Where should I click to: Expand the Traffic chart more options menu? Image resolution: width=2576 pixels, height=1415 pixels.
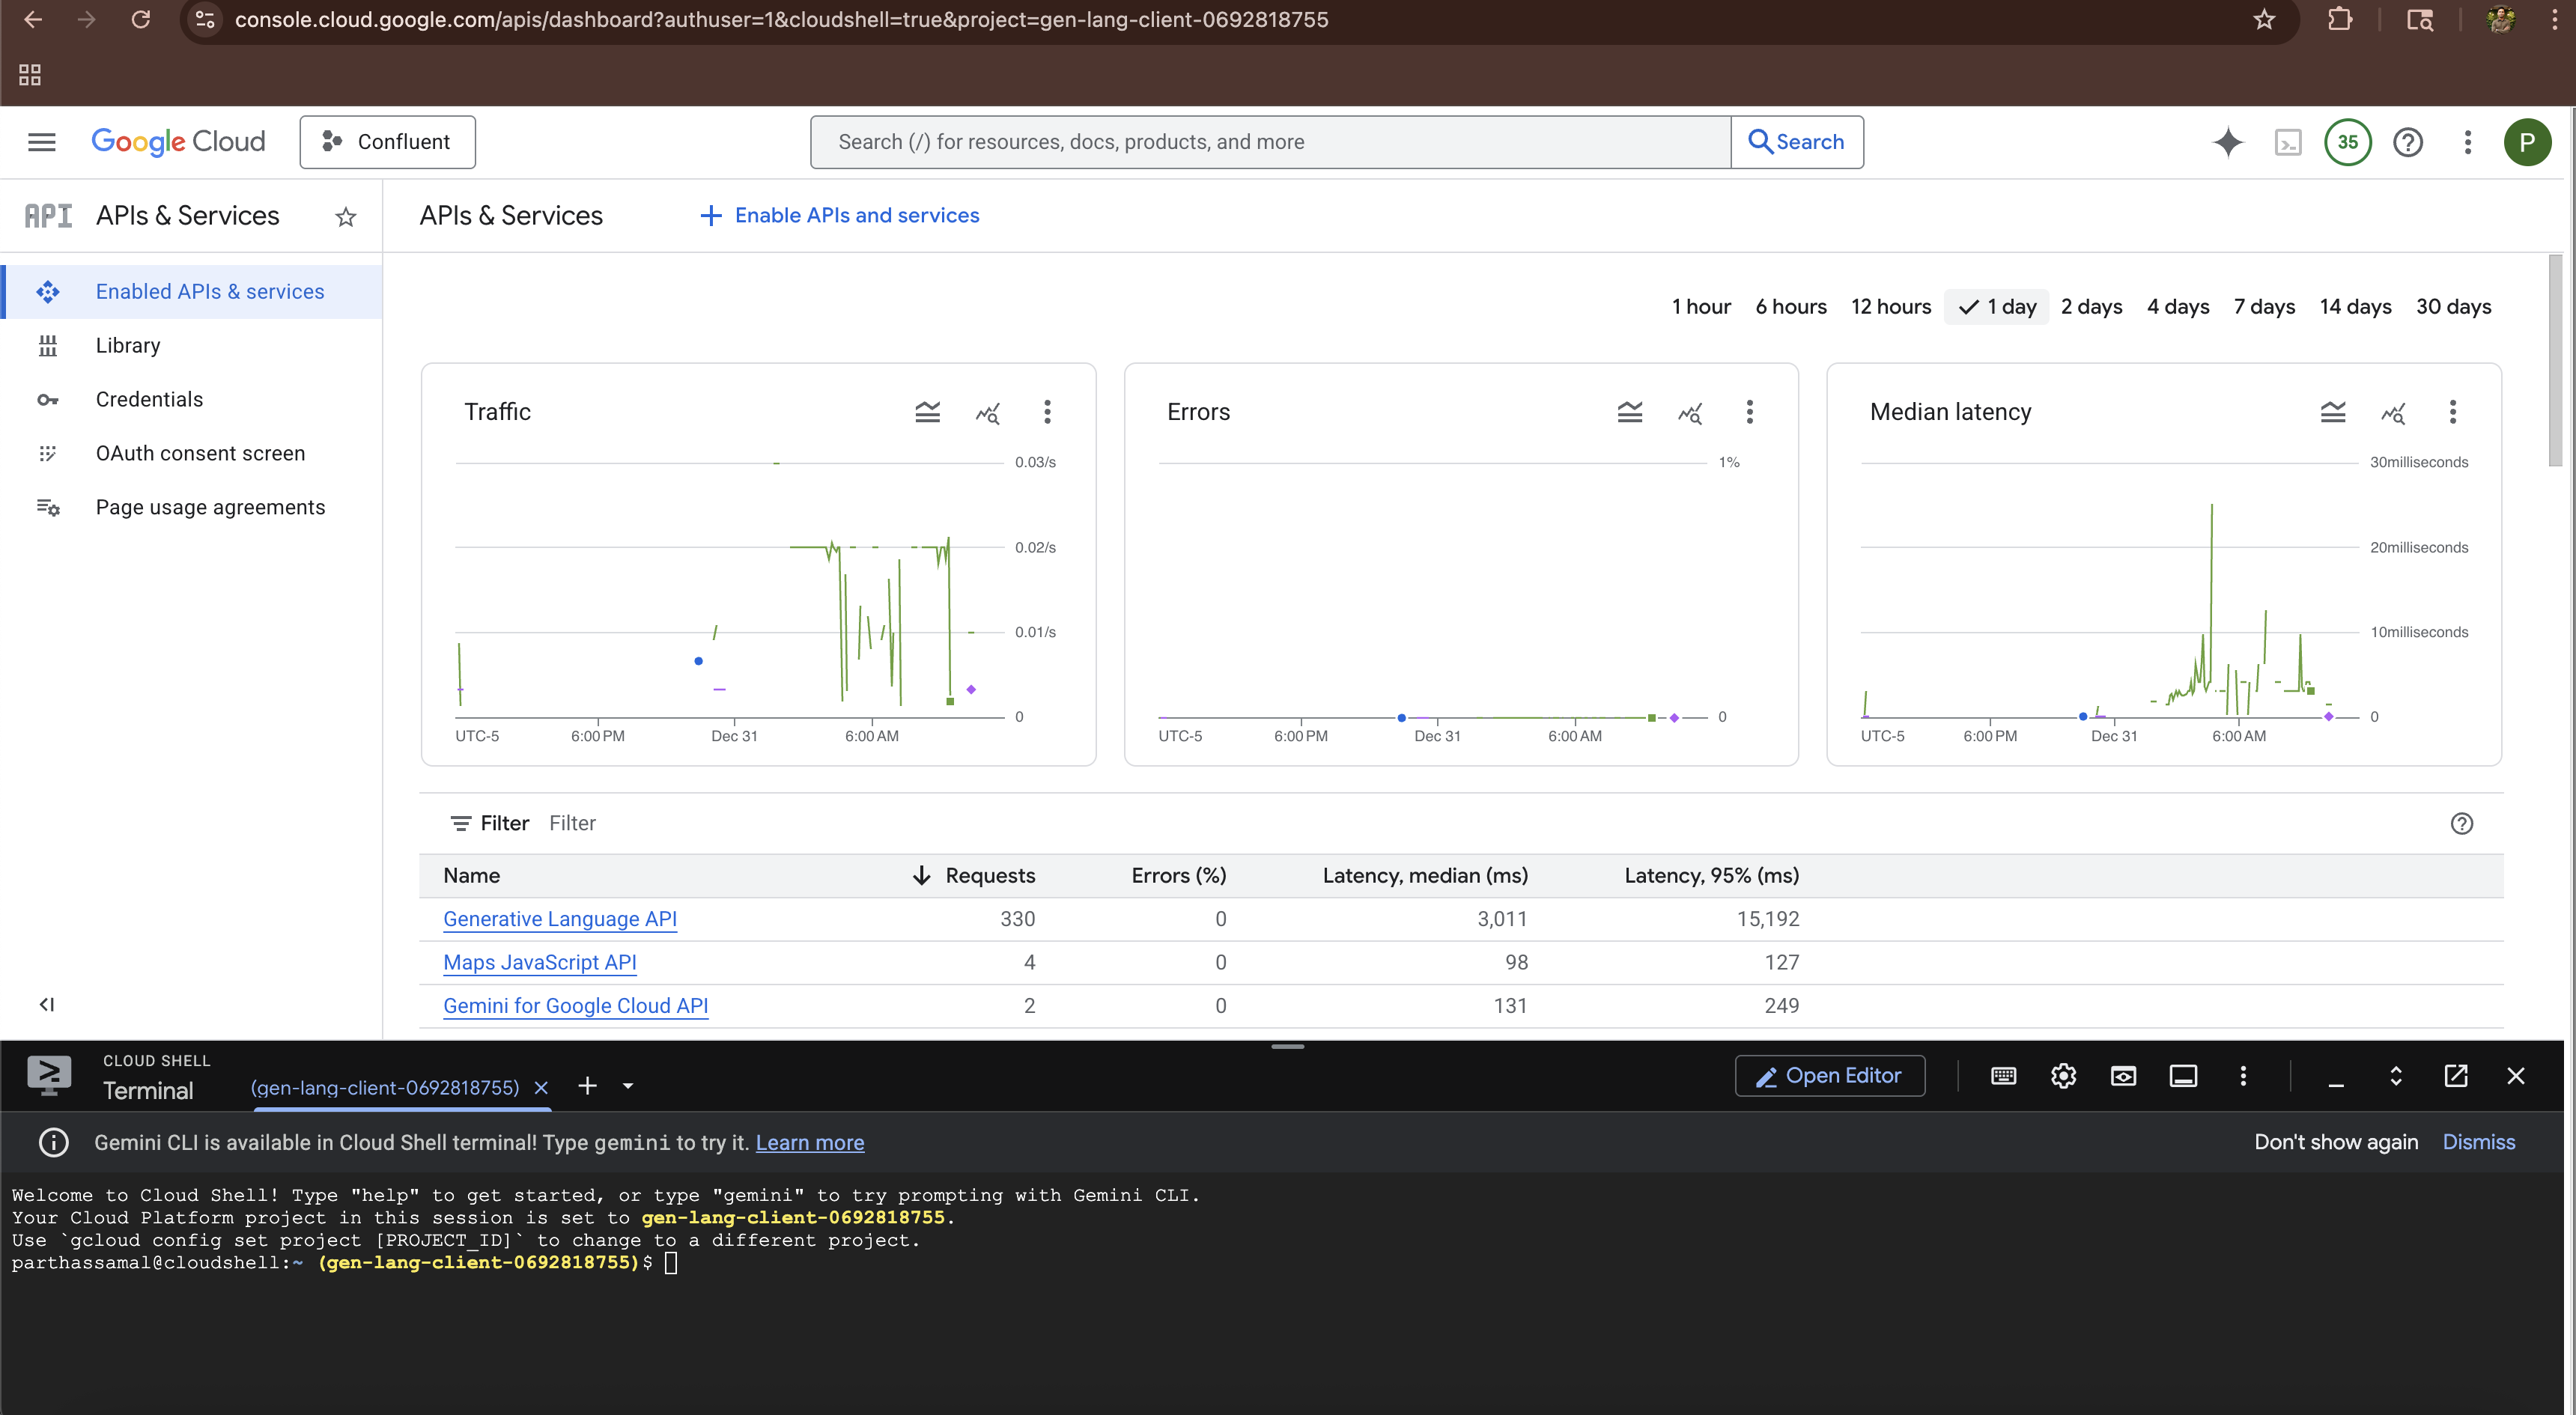[1047, 412]
